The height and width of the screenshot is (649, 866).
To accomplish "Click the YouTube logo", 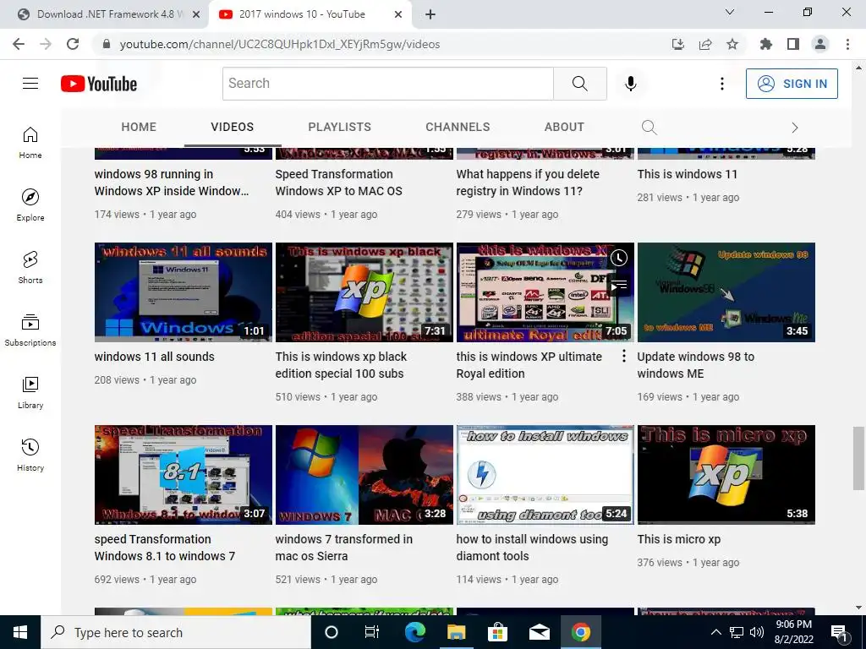I will pyautogui.click(x=99, y=84).
